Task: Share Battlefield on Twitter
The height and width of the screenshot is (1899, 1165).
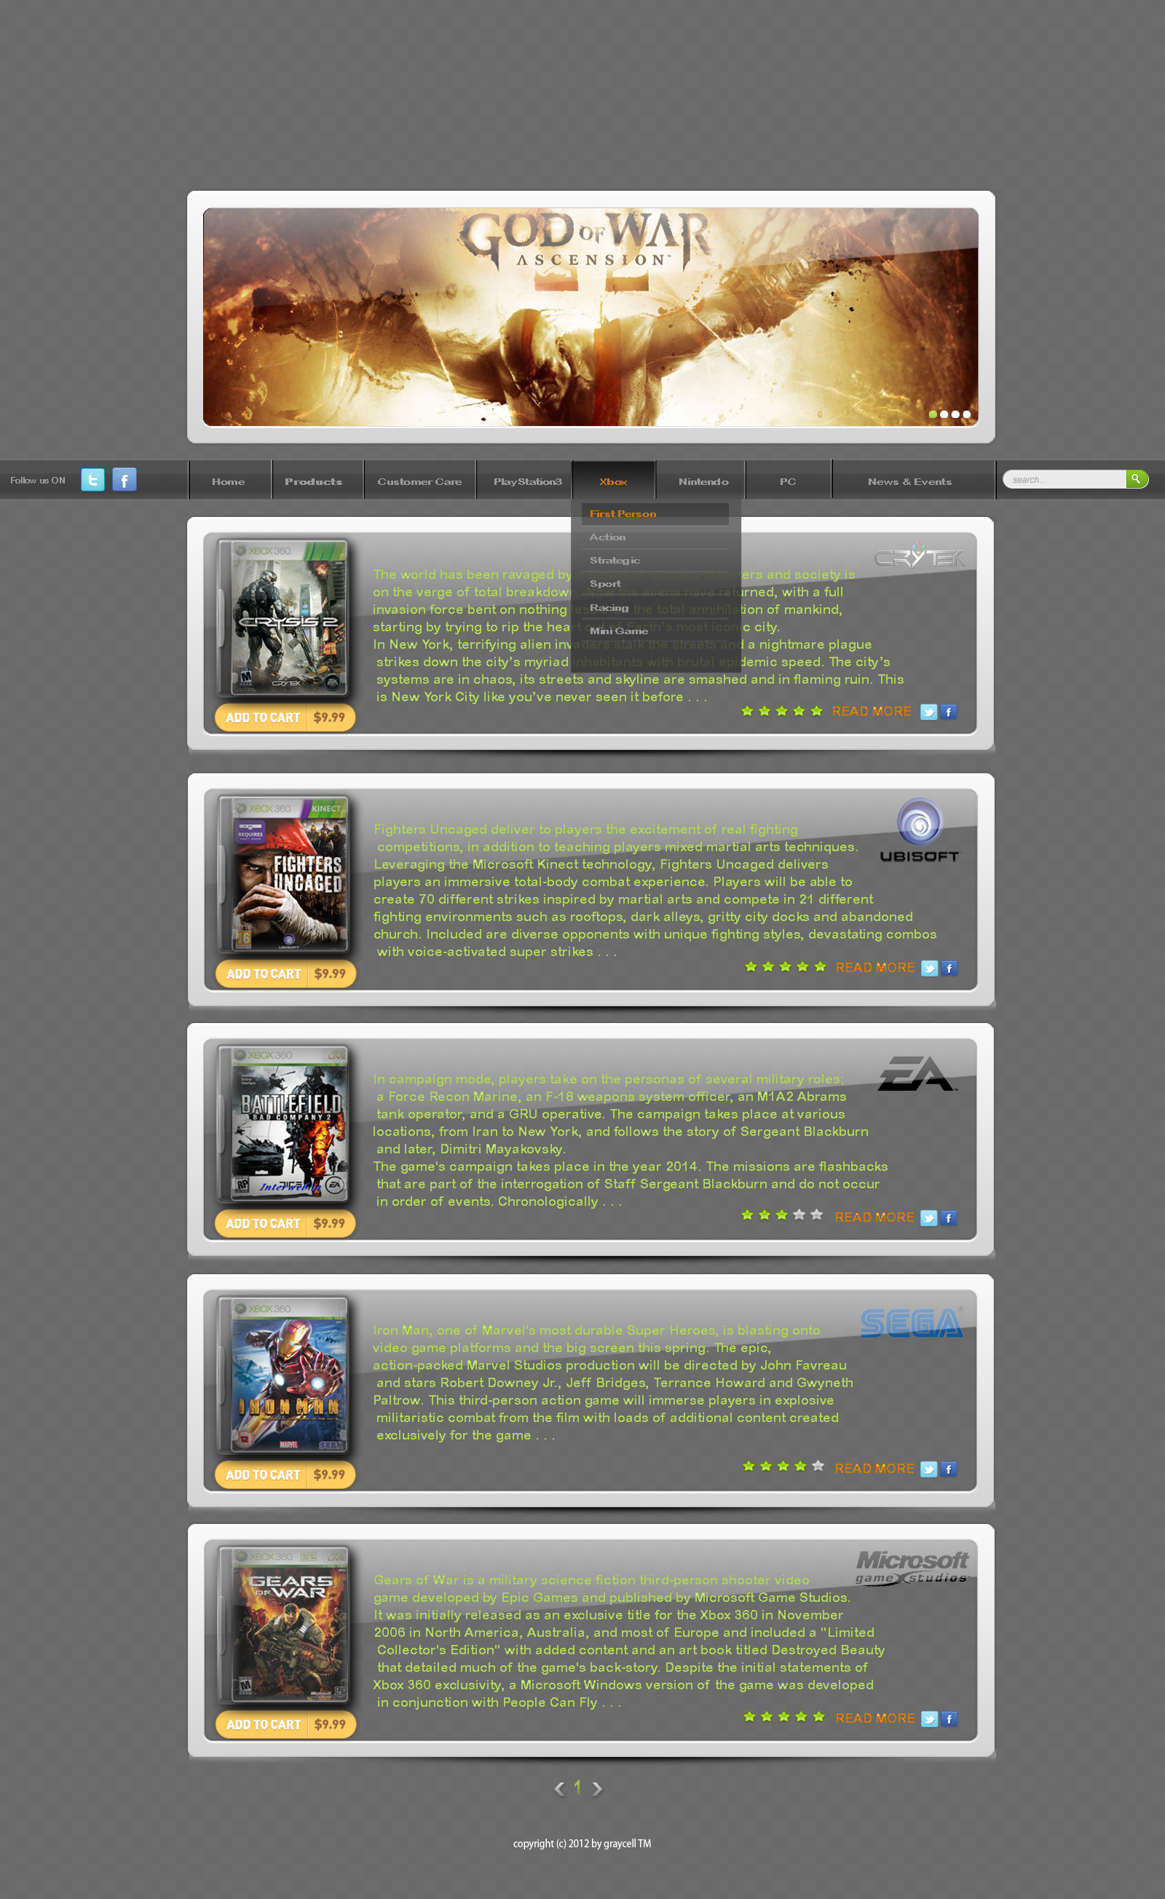Action: pos(928,1218)
